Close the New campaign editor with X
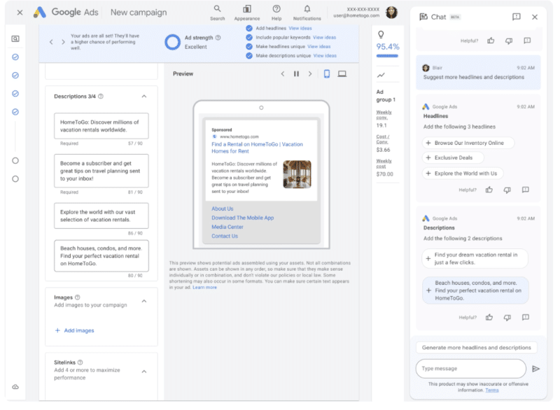The image size is (560, 410). 20,13
